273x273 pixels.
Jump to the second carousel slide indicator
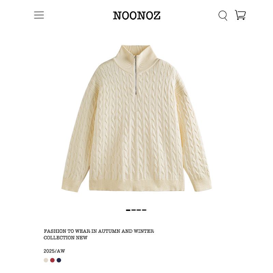point(133,210)
